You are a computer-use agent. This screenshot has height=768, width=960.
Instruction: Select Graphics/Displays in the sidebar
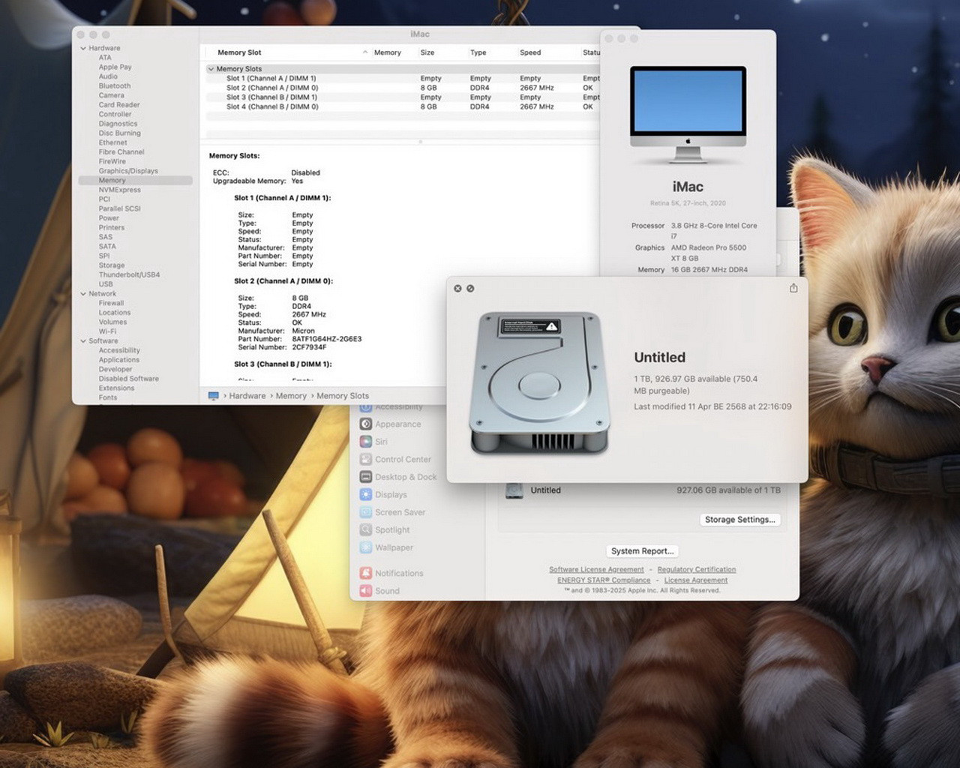coord(128,171)
